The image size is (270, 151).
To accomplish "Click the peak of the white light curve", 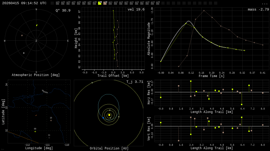I will pyautogui.click(x=189, y=21).
